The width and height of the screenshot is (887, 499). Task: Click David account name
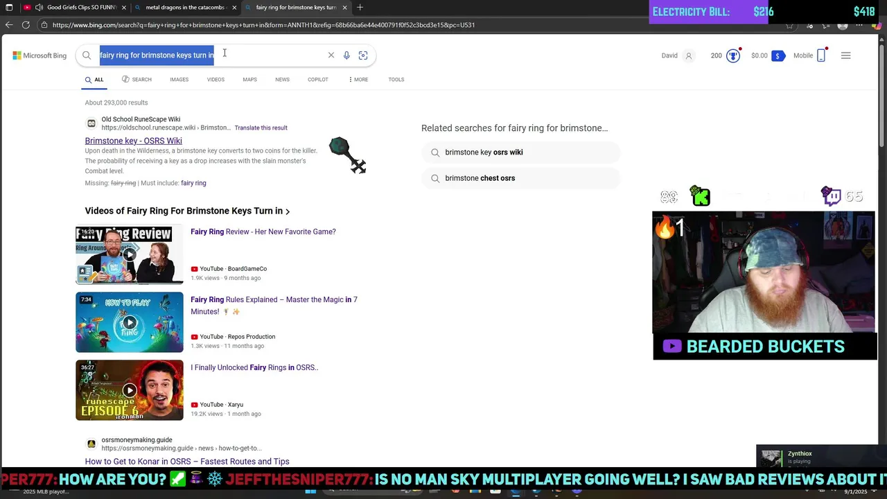[669, 55]
